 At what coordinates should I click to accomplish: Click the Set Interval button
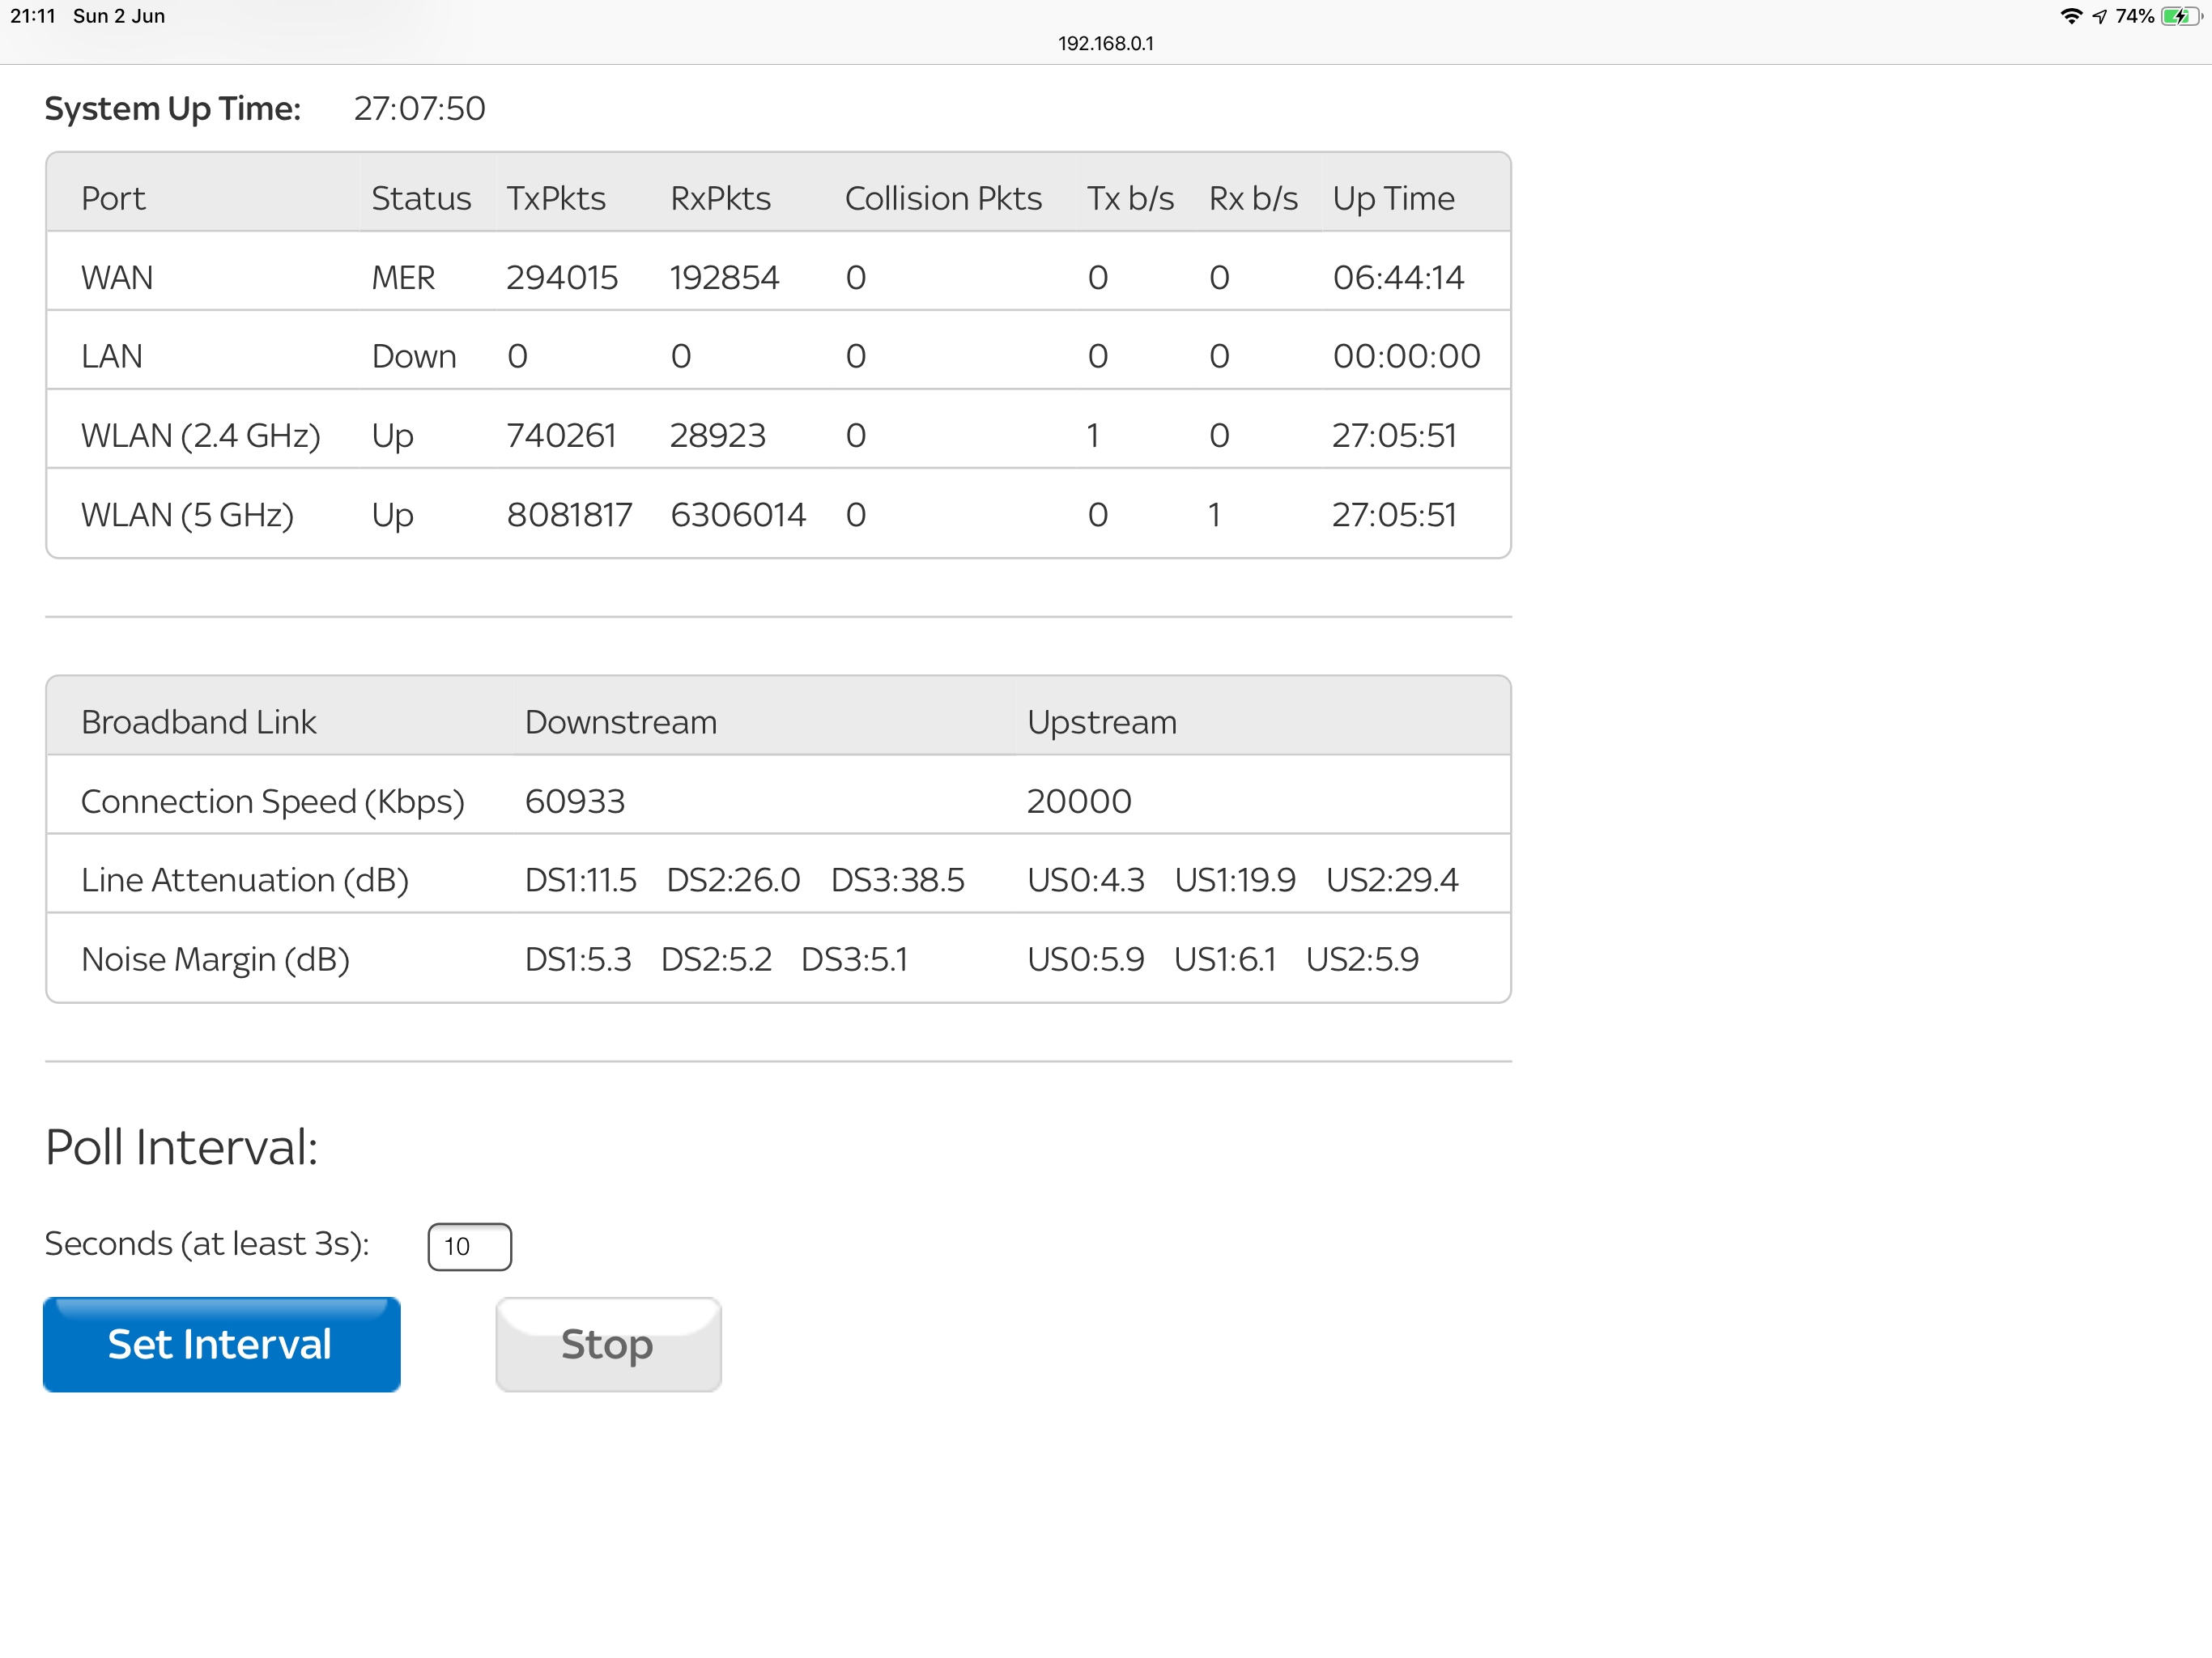pos(221,1343)
